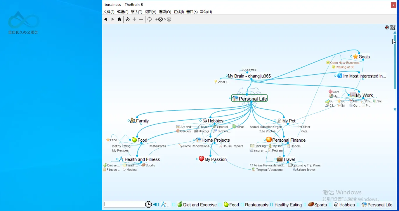Click the Cute Photos thought
Viewport: 399px width, 211px height.
pyautogui.click(x=267, y=131)
